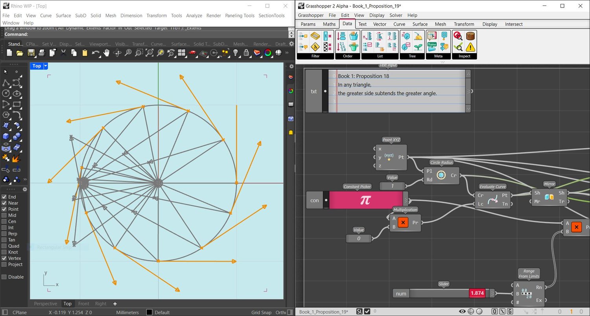Screen dimensions: 590x316
Task: Add a new viewport tab with plus
Action: pyautogui.click(x=115, y=303)
